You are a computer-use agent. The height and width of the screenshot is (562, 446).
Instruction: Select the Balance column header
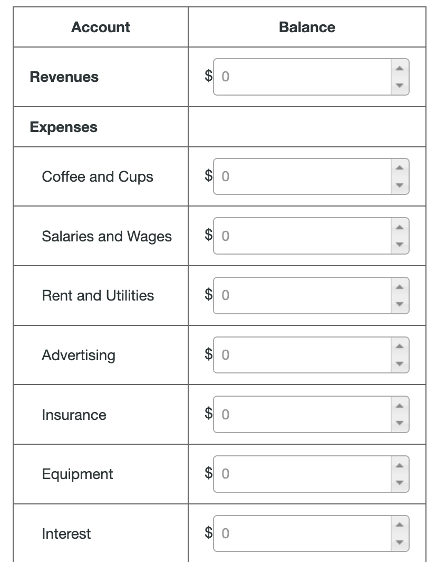pos(308,27)
